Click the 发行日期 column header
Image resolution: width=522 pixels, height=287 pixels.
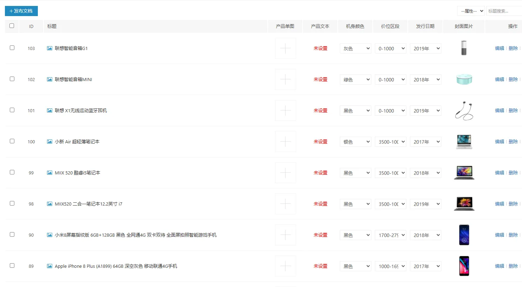pos(425,26)
